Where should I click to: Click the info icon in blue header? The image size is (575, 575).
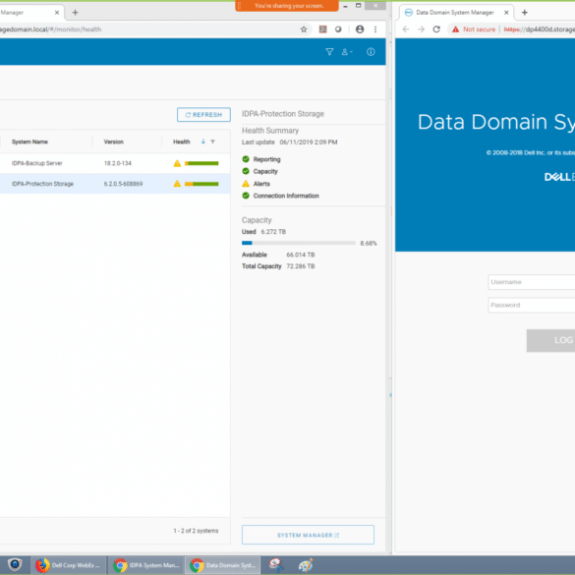point(371,52)
